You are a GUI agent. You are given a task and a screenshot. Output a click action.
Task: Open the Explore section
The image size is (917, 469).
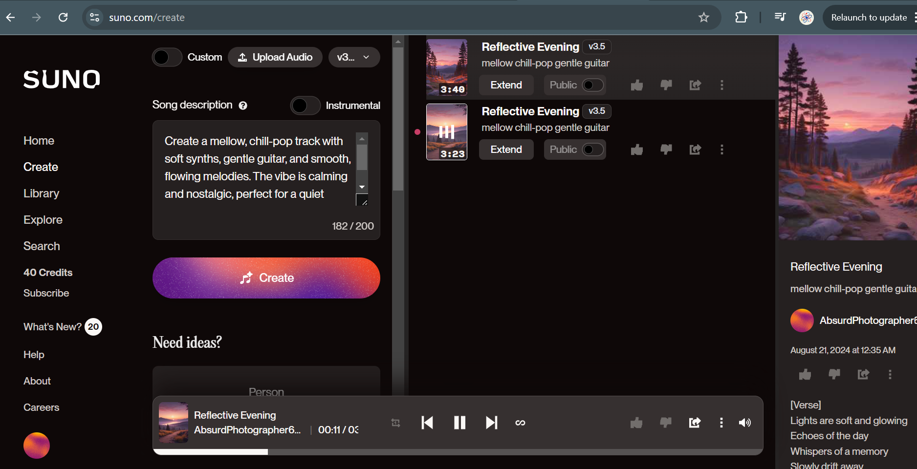[43, 219]
